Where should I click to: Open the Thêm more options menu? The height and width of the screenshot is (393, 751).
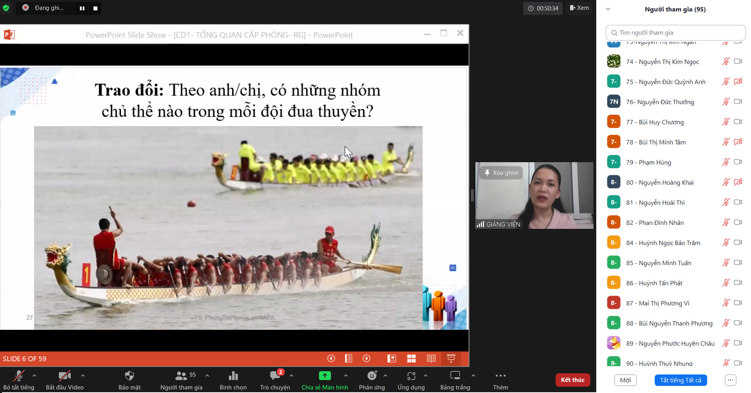(x=500, y=380)
